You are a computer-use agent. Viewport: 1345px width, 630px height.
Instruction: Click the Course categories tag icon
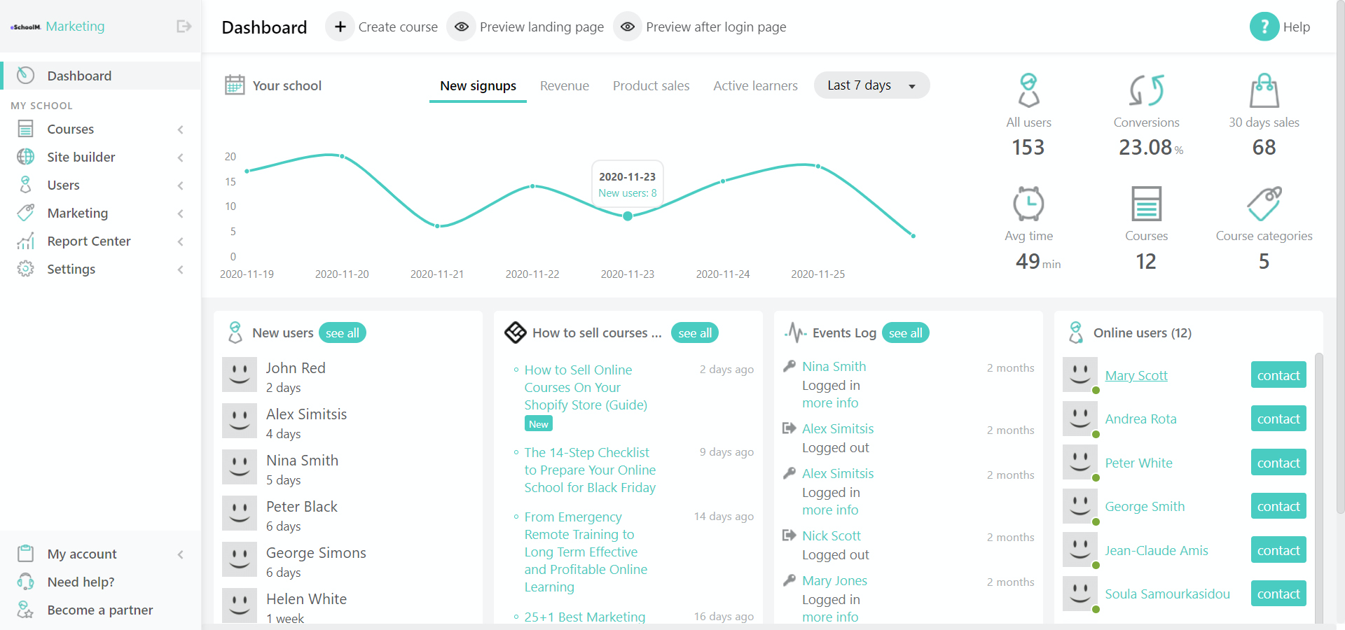coord(1264,204)
